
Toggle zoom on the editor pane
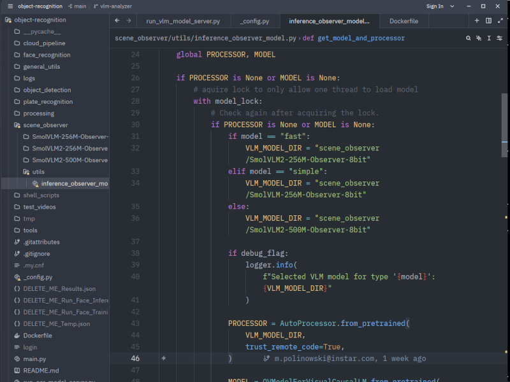500,21
